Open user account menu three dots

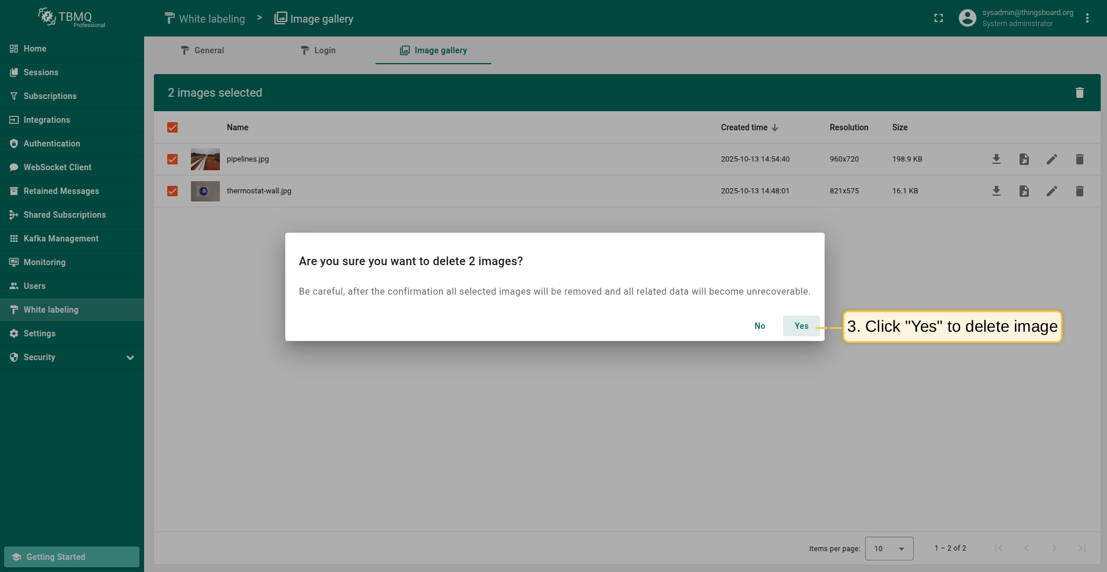pyautogui.click(x=1087, y=19)
